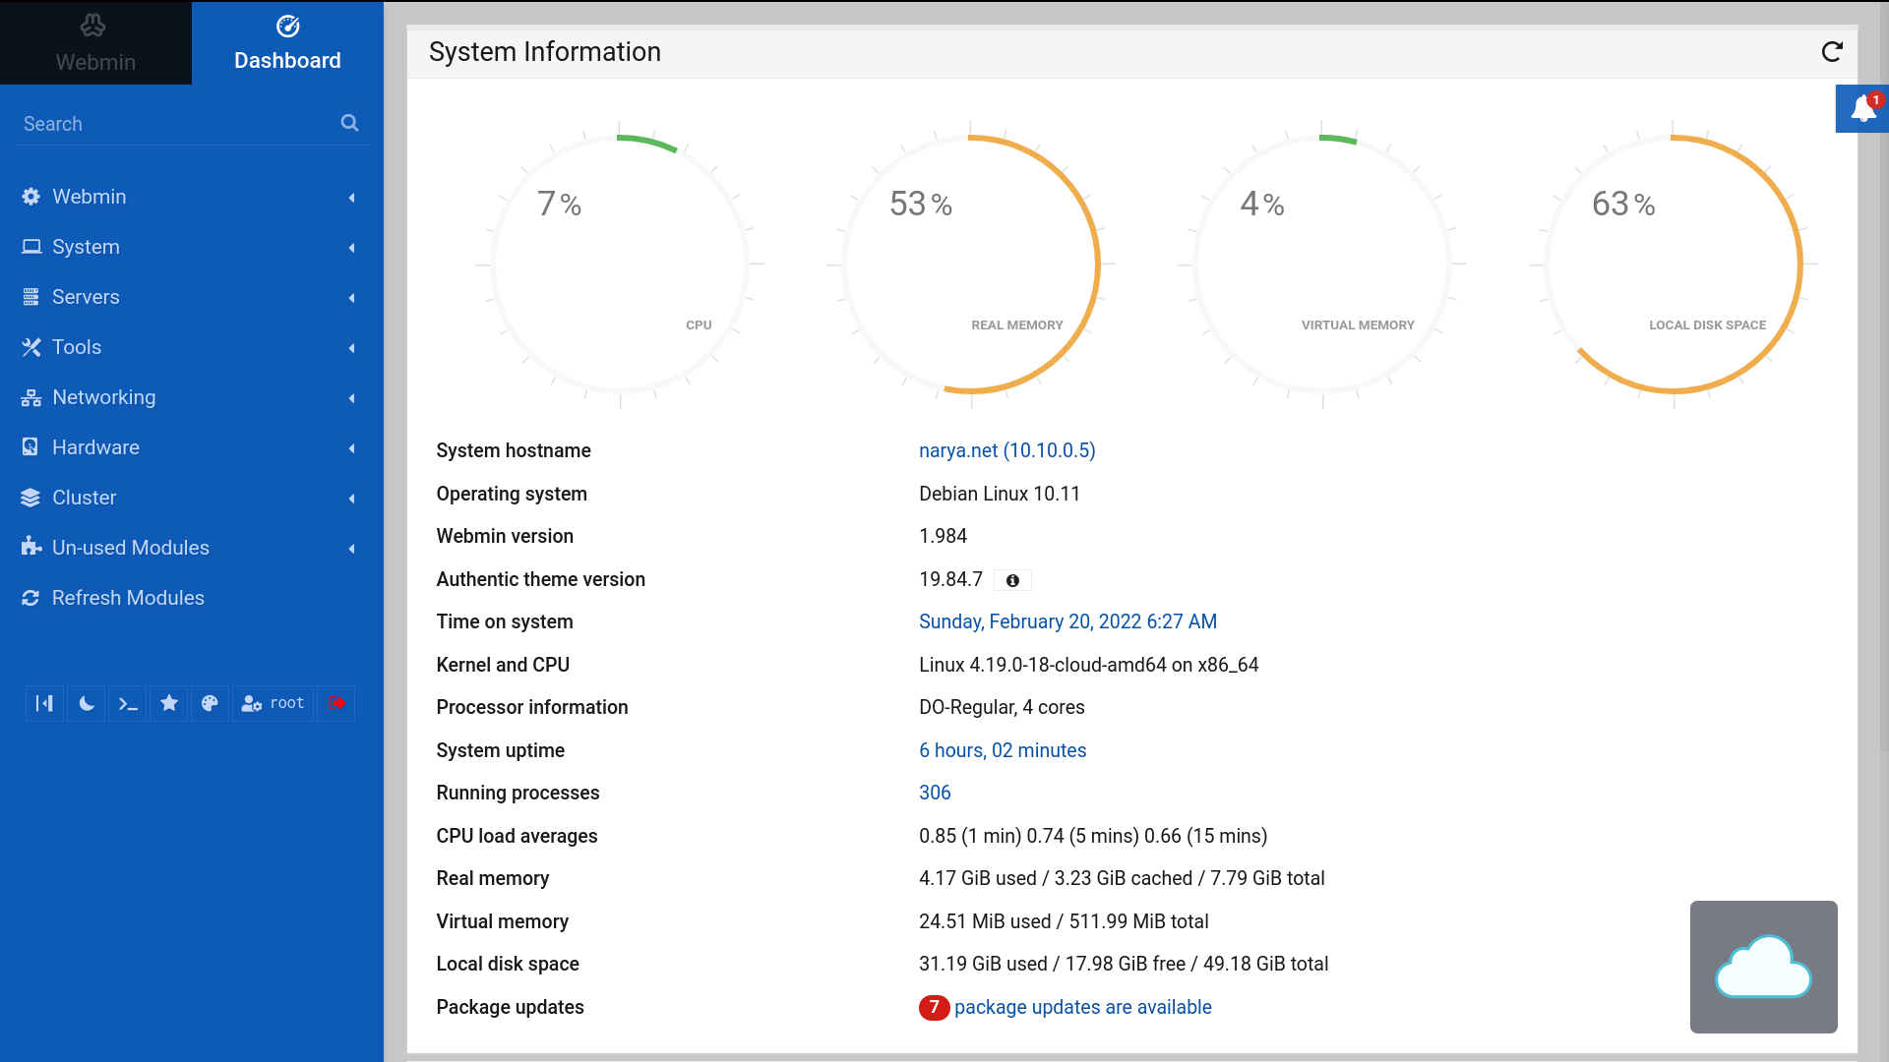Expand the Networking menu section
Screen dimensions: 1889x1062
click(x=103, y=397)
